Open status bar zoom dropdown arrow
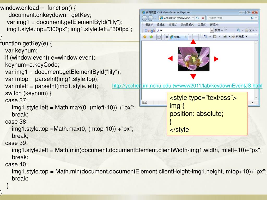This screenshot has width=267, height=200. tap(252, 103)
